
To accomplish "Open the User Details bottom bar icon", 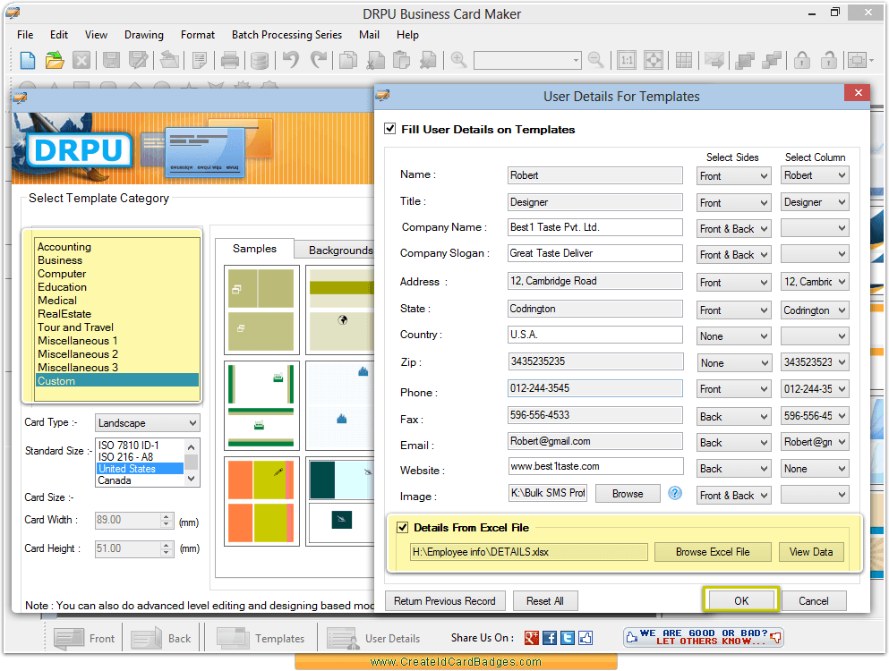I will pos(374,638).
